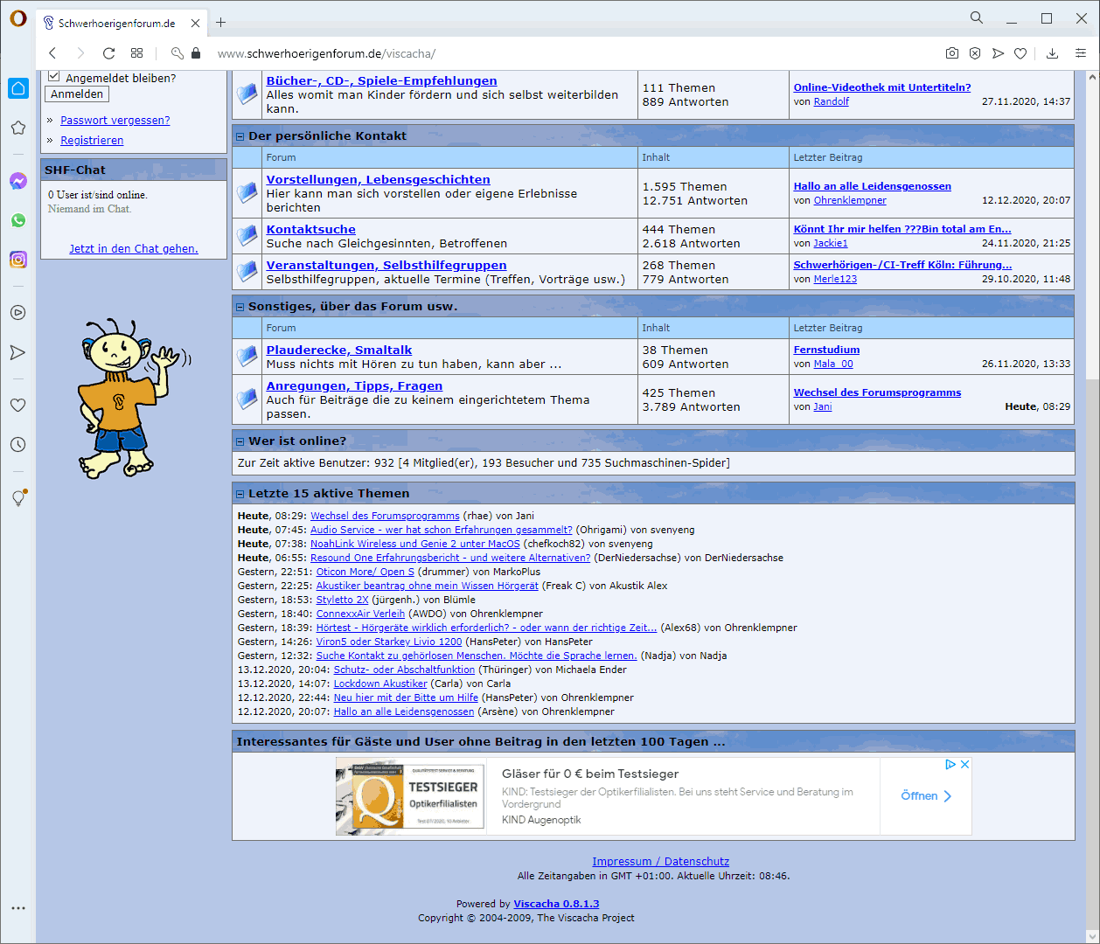Open Messenger in the Opera sidebar
This screenshot has width=1100, height=944.
(18, 181)
